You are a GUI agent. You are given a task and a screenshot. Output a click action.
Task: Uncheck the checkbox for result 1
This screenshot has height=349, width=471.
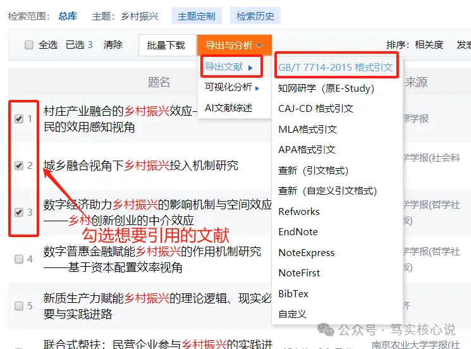(x=20, y=118)
